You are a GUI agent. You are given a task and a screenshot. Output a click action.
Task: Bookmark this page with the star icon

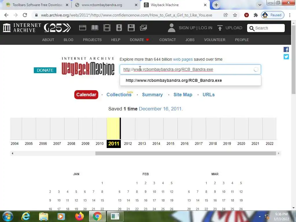coord(235,15)
